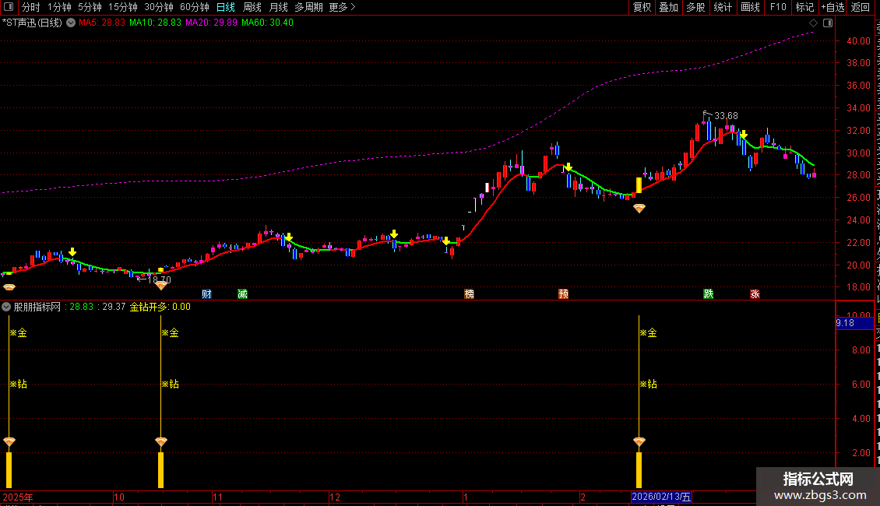The width and height of the screenshot is (880, 506).
Task: Add stock with +自选 button
Action: coord(832,7)
